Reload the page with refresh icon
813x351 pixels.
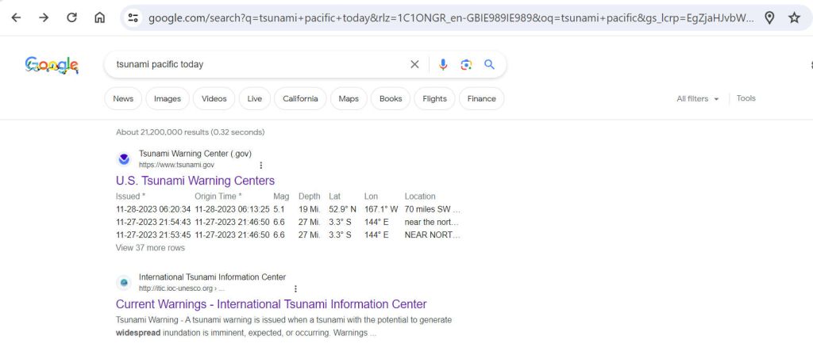(71, 17)
